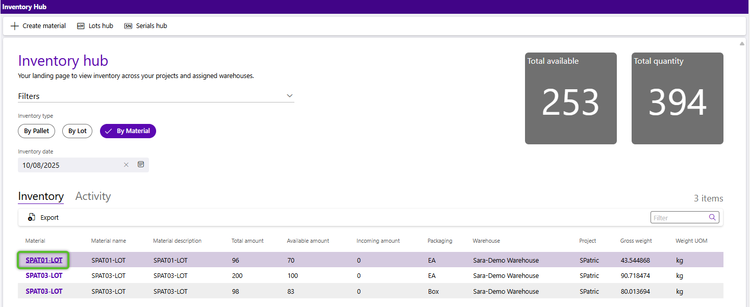Open the SPAT03-LOT link with Box packaging

coord(44,291)
